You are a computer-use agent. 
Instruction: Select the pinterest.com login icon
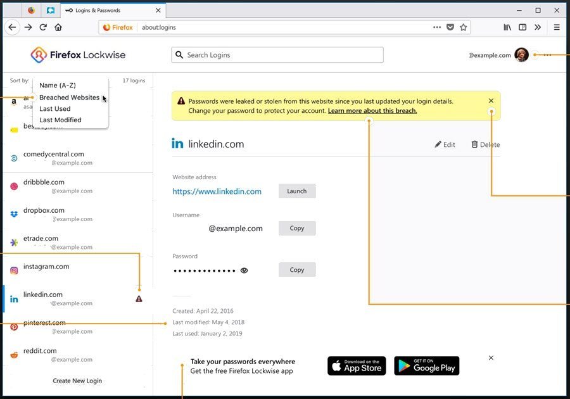(14, 327)
